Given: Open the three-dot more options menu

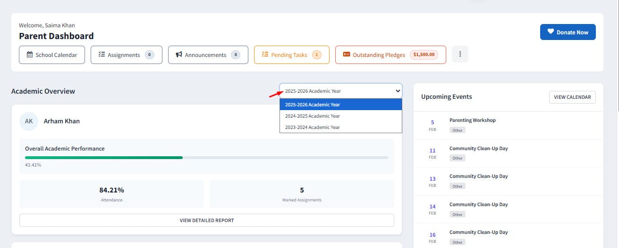Looking at the screenshot, I should [460, 54].
